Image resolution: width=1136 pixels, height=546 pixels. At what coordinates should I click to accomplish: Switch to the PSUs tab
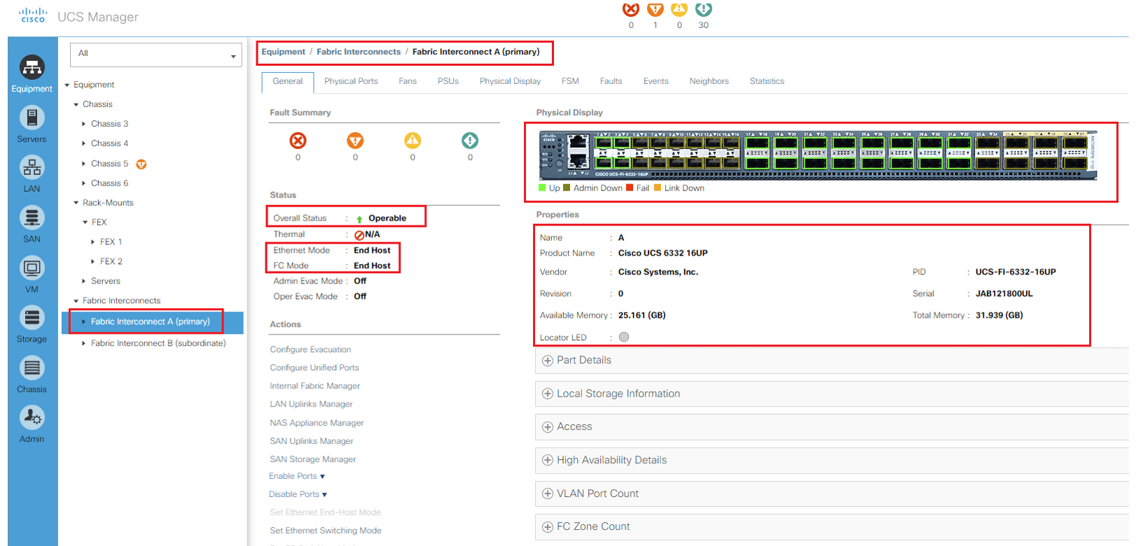pos(448,81)
